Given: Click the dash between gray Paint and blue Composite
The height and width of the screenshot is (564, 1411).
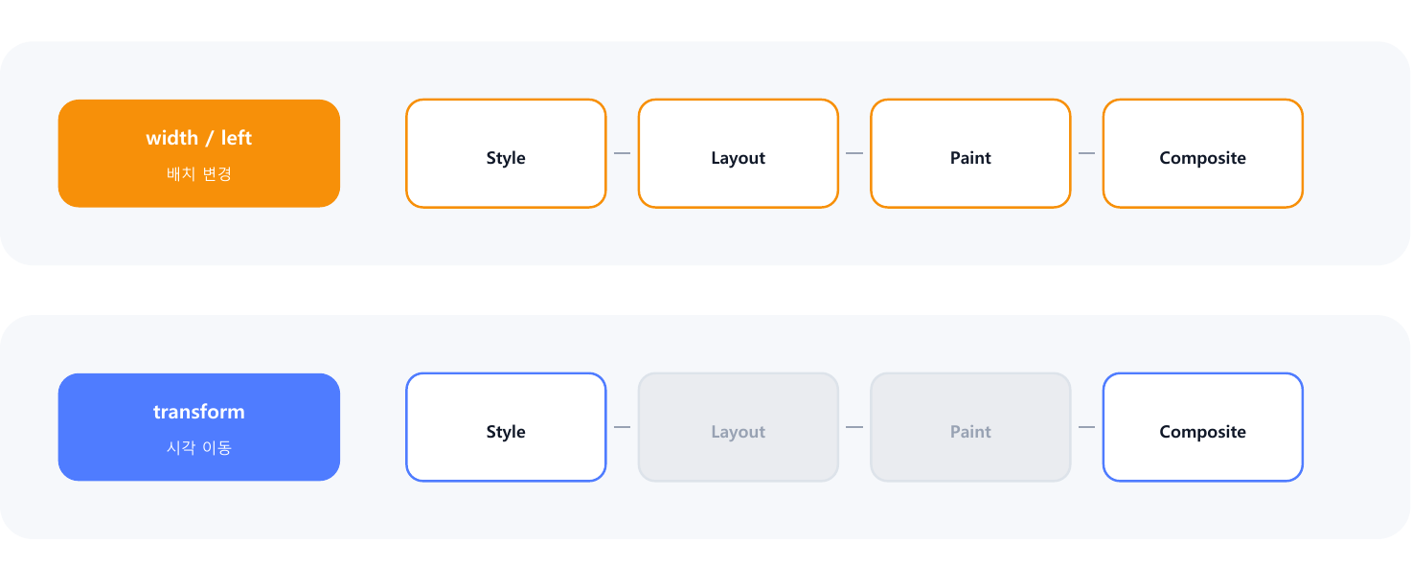Looking at the screenshot, I should point(1087,427).
